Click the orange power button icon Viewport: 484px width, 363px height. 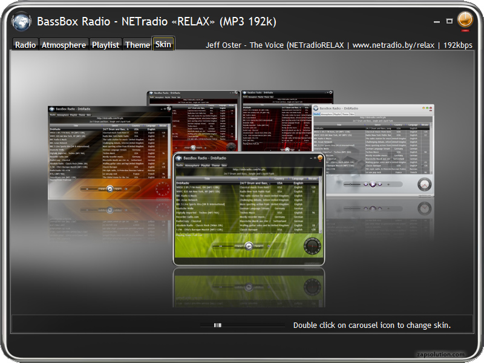465,20
